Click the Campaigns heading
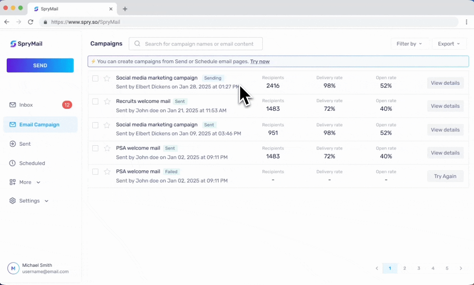 (x=106, y=44)
